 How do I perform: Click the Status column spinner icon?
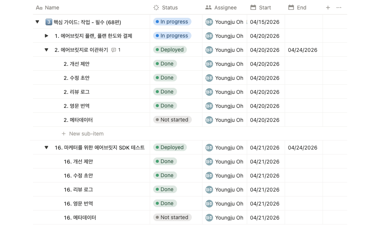pyautogui.click(x=156, y=8)
